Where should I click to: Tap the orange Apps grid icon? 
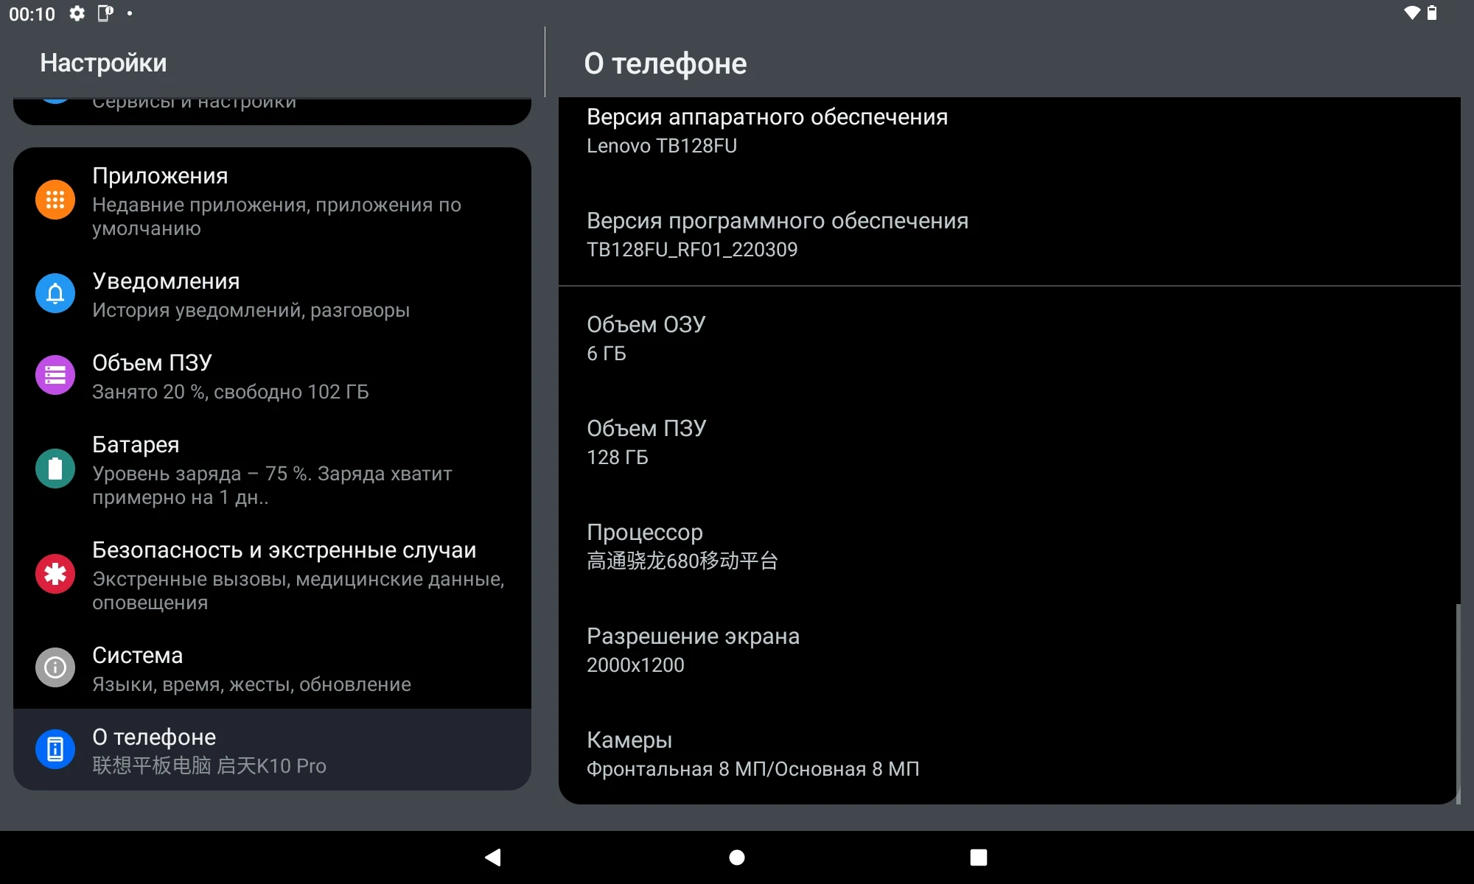point(55,200)
